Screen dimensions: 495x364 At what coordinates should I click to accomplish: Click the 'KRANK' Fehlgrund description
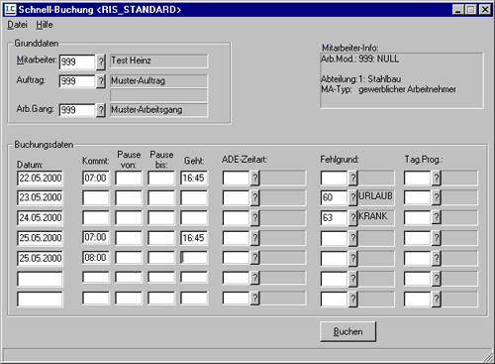coord(373,216)
